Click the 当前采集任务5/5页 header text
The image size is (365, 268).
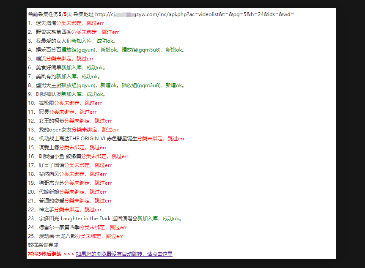pyautogui.click(x=49, y=14)
